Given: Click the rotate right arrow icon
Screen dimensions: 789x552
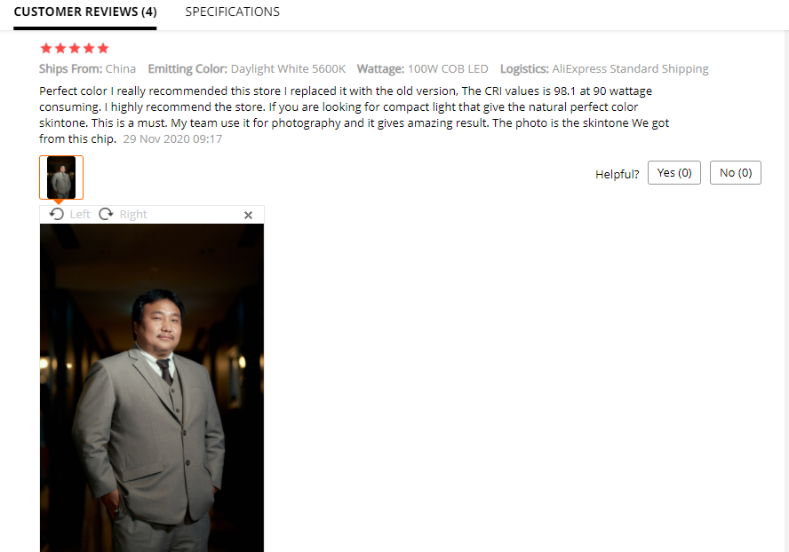Looking at the screenshot, I should click(106, 214).
